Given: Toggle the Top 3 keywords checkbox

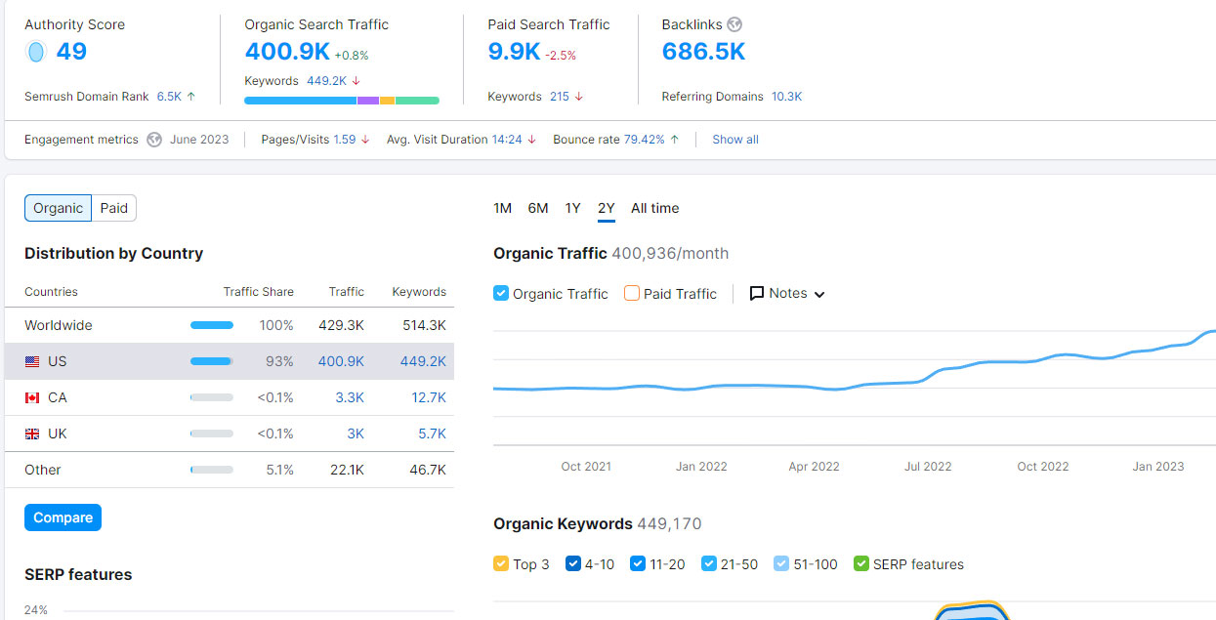Looking at the screenshot, I should tap(501, 563).
